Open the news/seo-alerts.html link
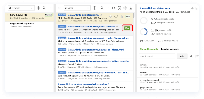 tap(97, 49)
